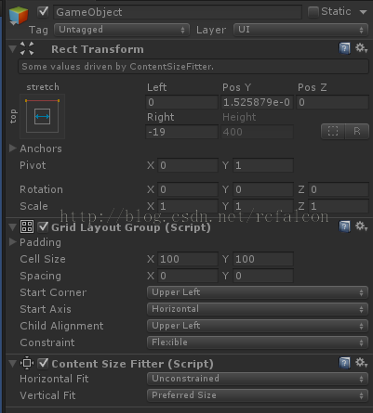Click the Scale label
Image resolution: width=373 pixels, height=413 pixels.
click(33, 206)
